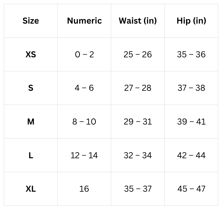The width and height of the screenshot is (221, 209).
Task: Click waist value 32 – 34
Action: (138, 155)
